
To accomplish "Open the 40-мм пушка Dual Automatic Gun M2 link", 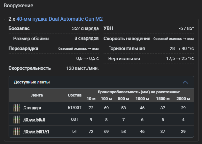I will pos(59,19).
